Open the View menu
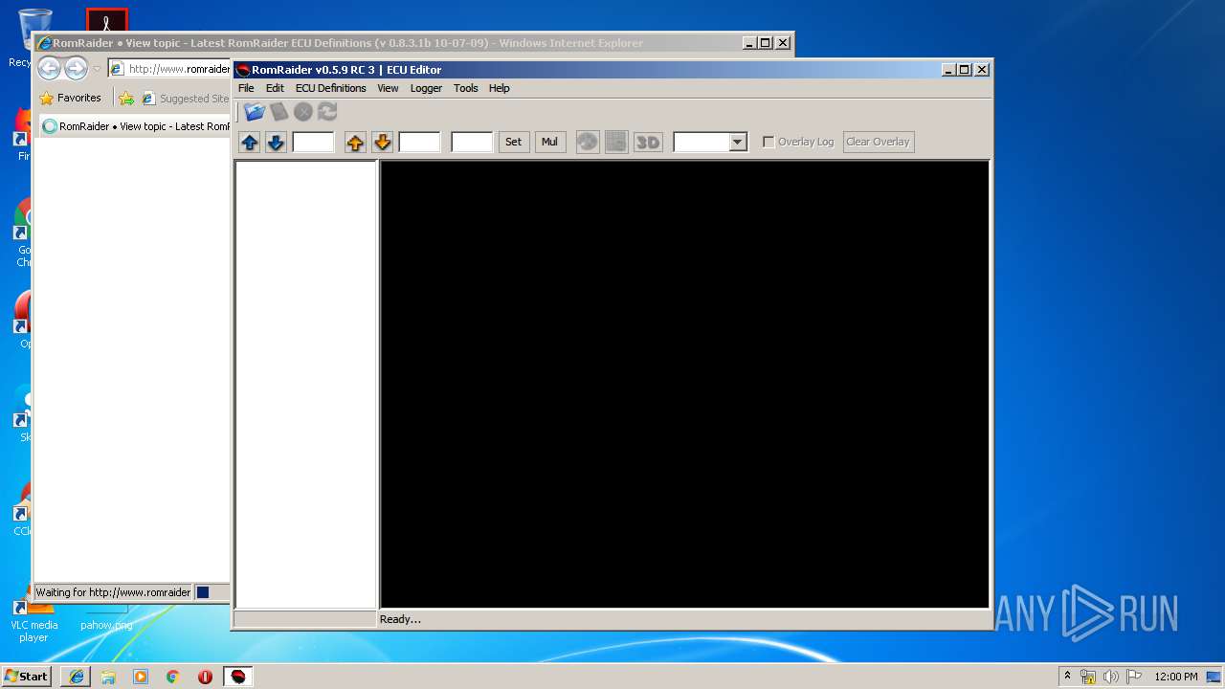The image size is (1225, 689). (x=388, y=88)
